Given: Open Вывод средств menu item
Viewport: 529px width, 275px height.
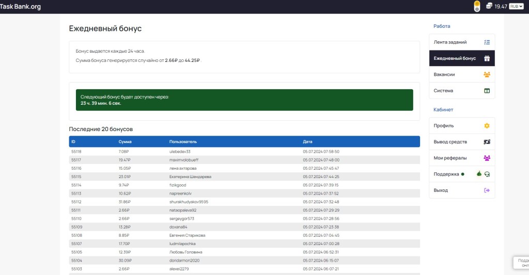Looking at the screenshot, I should pyautogui.click(x=462, y=142).
